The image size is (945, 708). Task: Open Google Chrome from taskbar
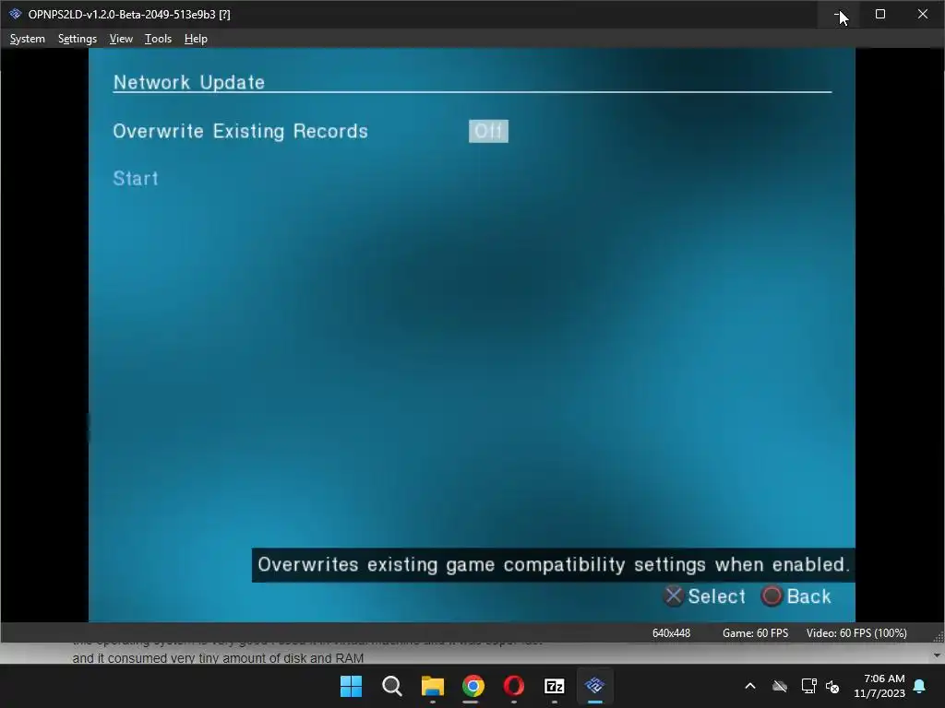(x=473, y=686)
